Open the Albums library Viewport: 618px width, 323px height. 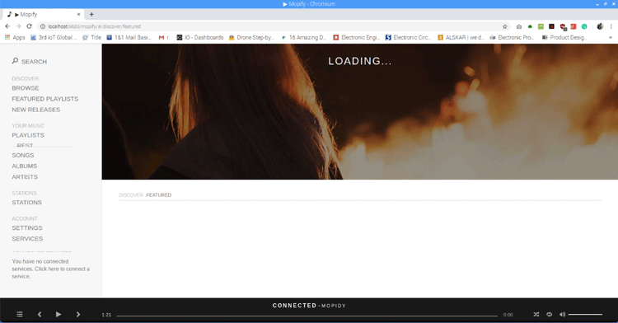pyautogui.click(x=25, y=166)
